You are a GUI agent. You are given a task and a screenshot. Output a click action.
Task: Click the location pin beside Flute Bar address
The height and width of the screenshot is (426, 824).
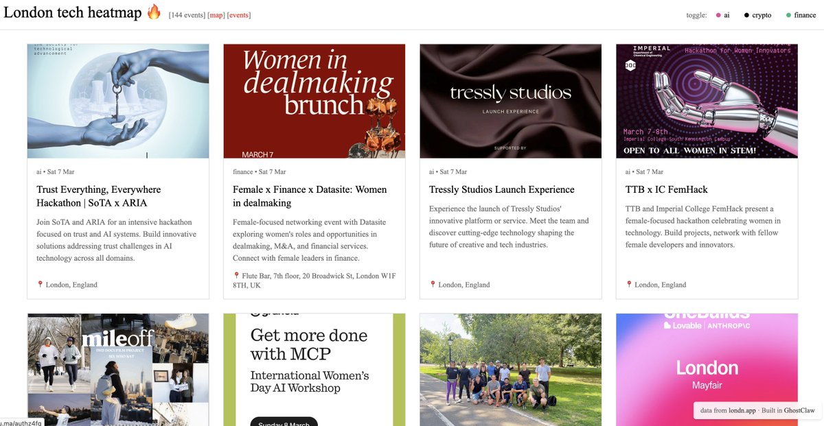tap(236, 276)
